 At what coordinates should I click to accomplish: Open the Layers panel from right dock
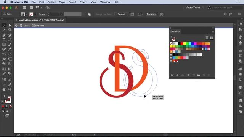(x=240, y=87)
